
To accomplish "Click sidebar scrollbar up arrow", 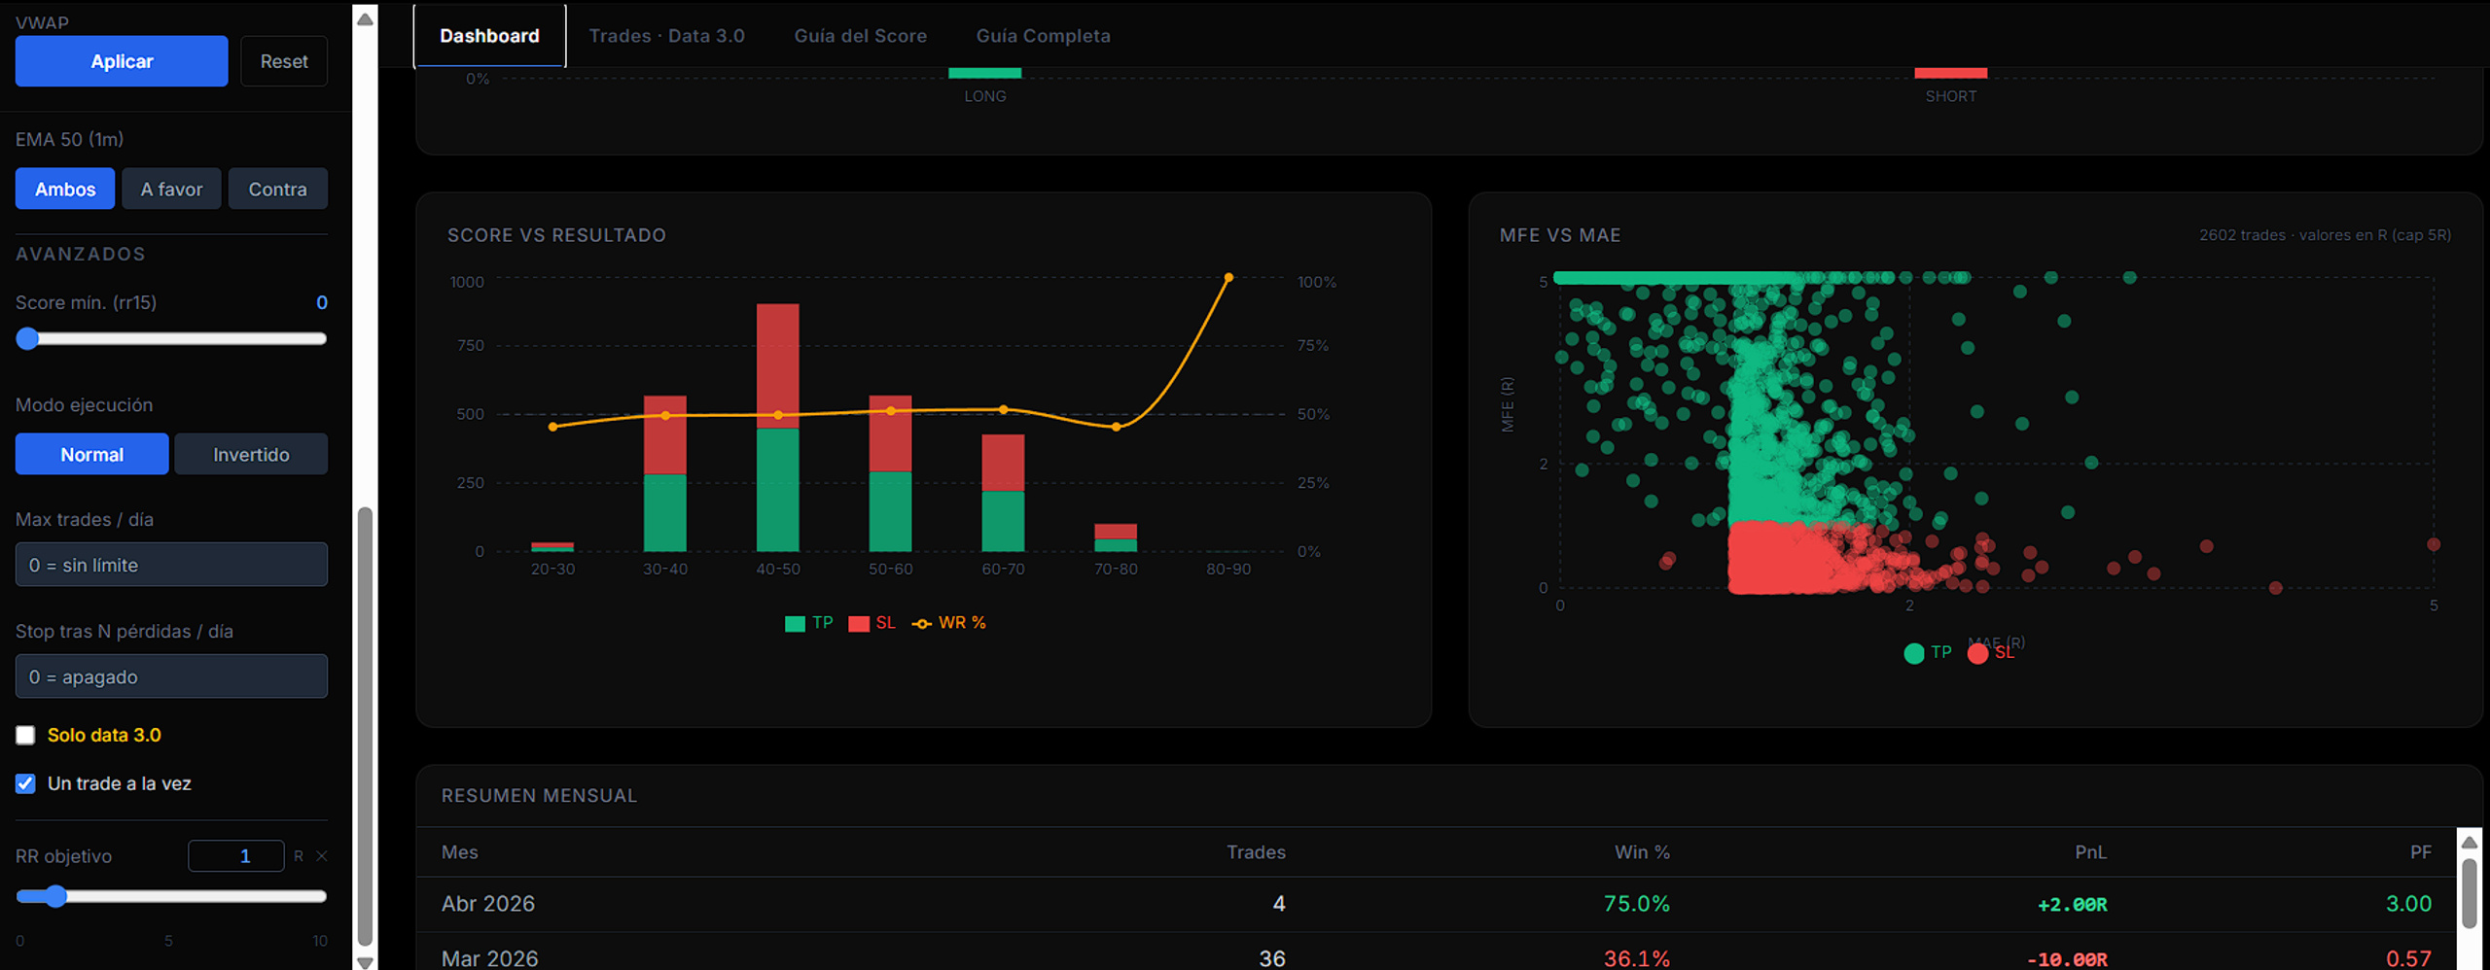I will click(365, 18).
